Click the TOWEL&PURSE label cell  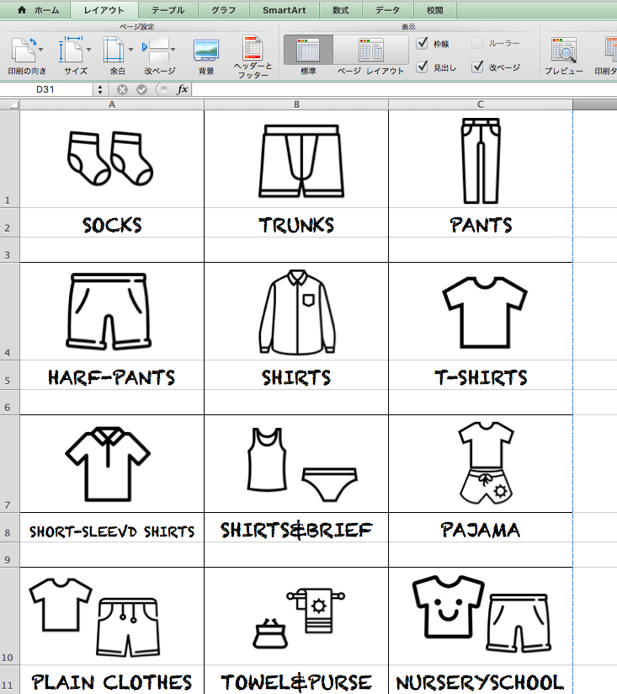[296, 680]
